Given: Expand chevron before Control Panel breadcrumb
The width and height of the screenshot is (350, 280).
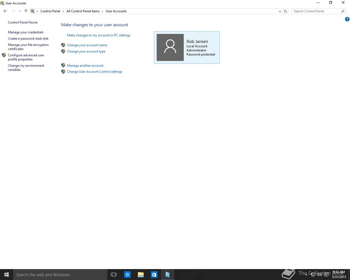Looking at the screenshot, I should pyautogui.click(x=37, y=11).
